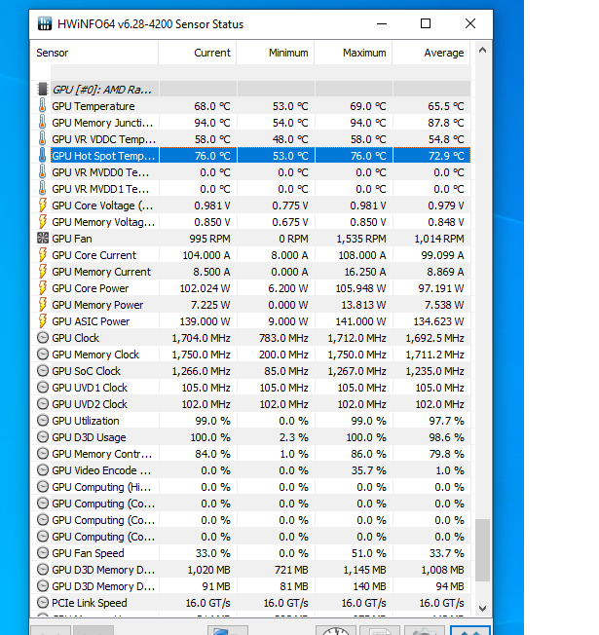Click the 1,020 MB current D3D memory value
The image size is (599, 635).
(x=208, y=570)
